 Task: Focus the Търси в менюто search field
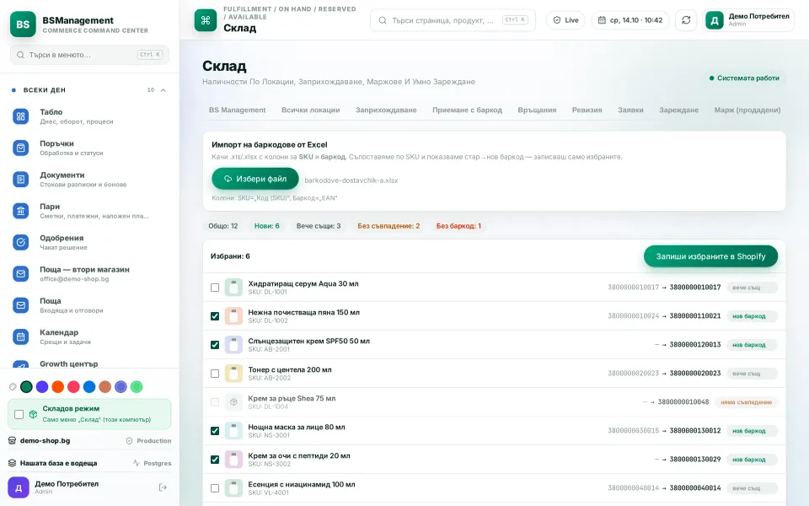pos(89,55)
